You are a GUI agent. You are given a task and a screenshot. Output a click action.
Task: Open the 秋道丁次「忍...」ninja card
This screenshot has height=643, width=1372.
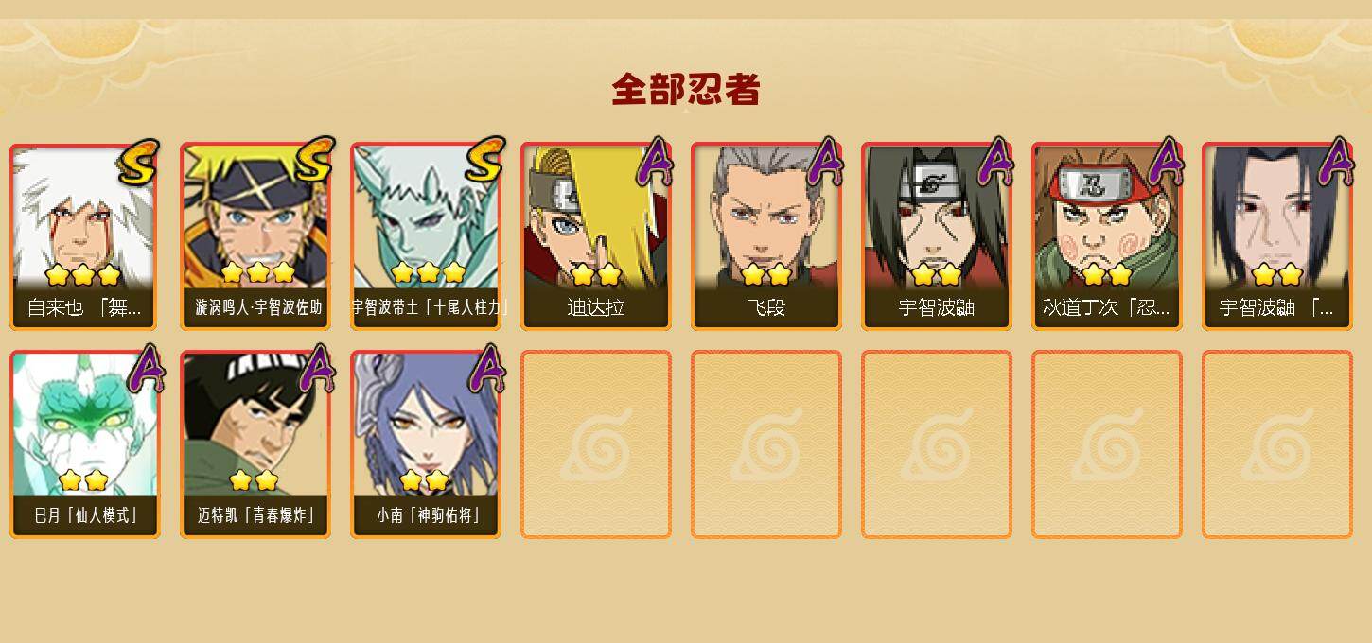(x=1107, y=236)
